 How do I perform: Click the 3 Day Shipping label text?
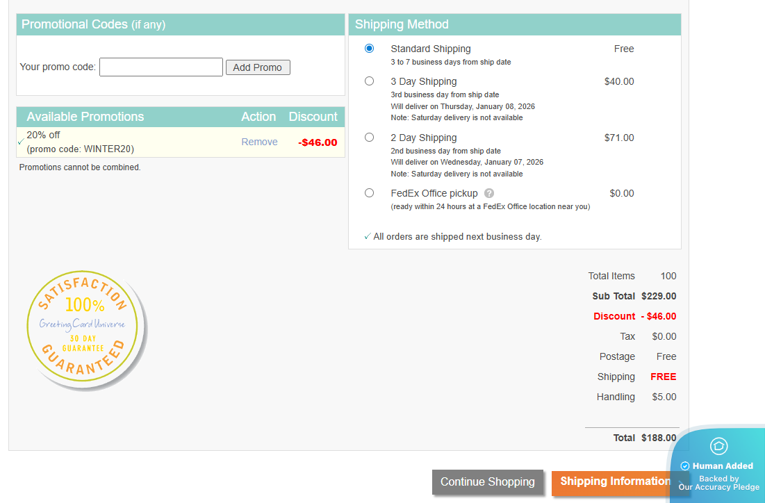423,81
